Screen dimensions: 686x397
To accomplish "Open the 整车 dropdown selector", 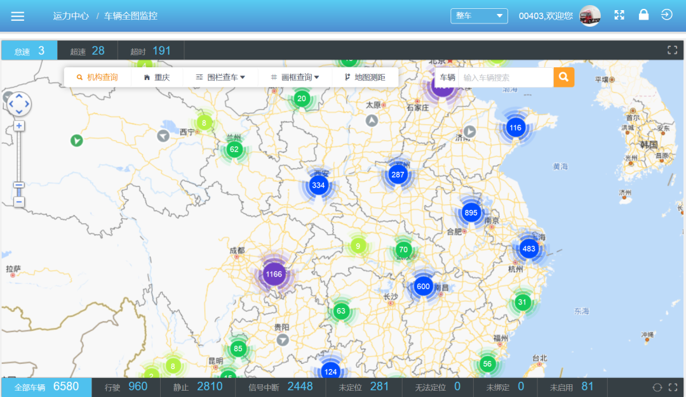I will click(479, 16).
